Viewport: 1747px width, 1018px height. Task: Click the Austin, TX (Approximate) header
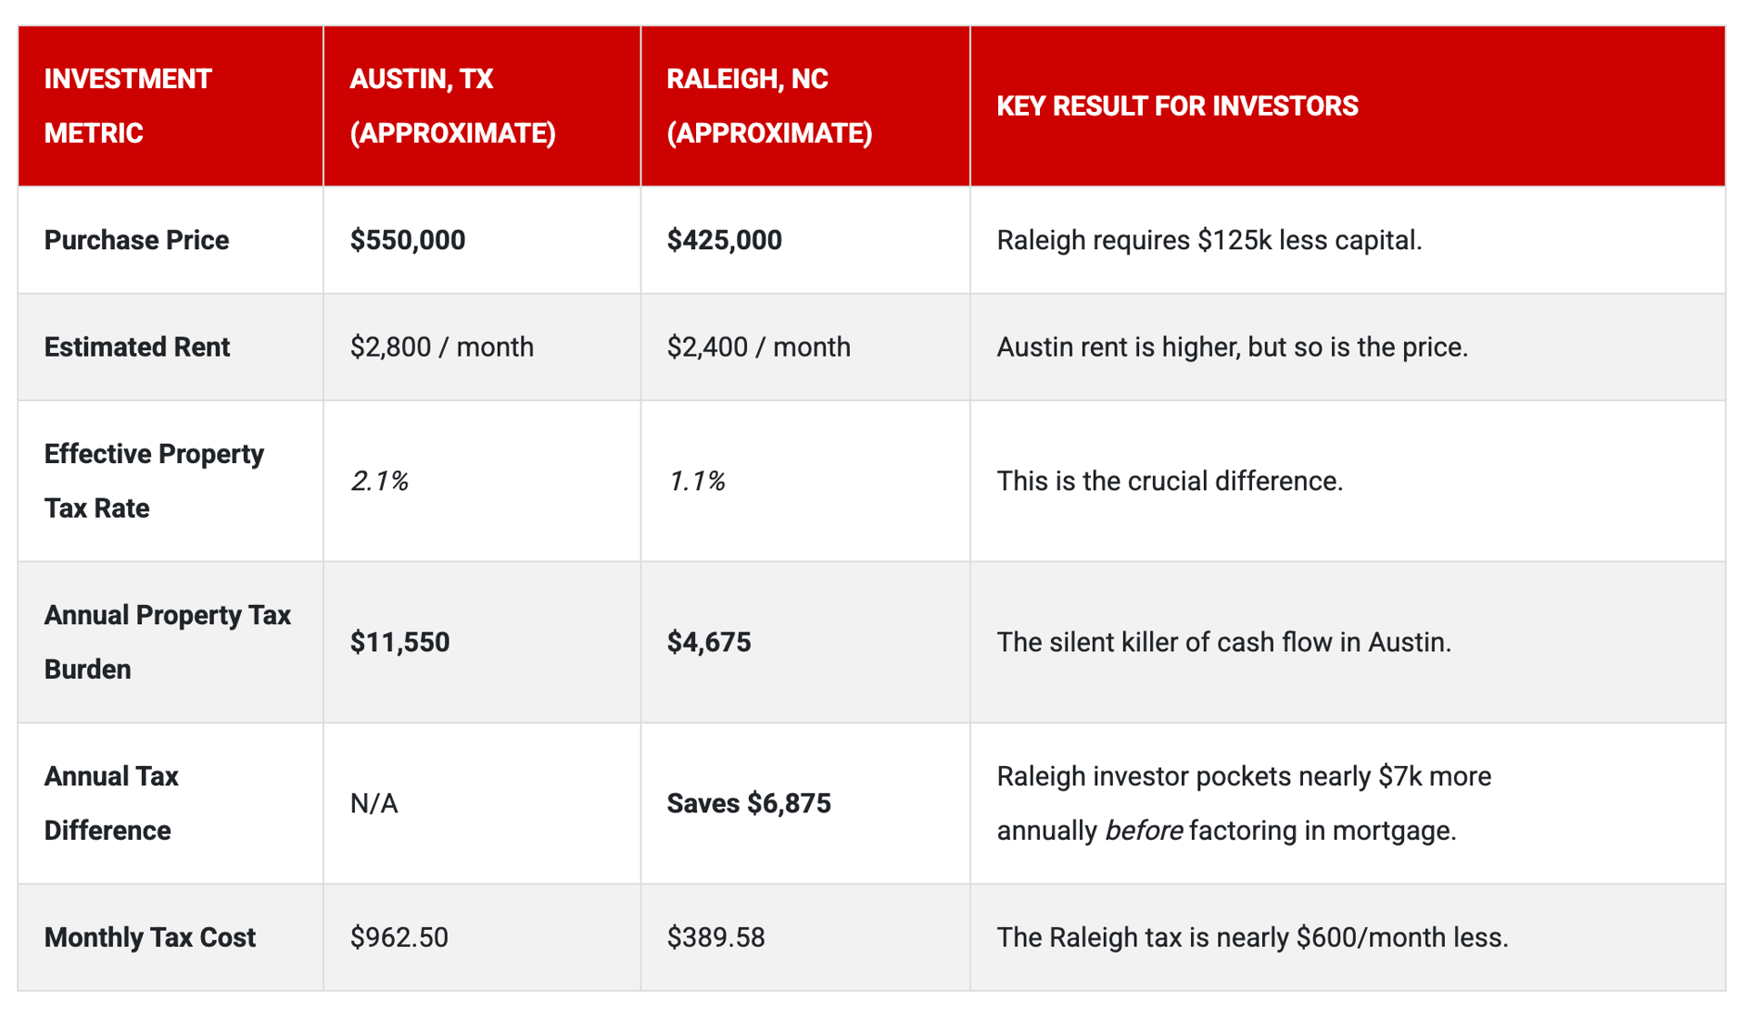click(452, 106)
